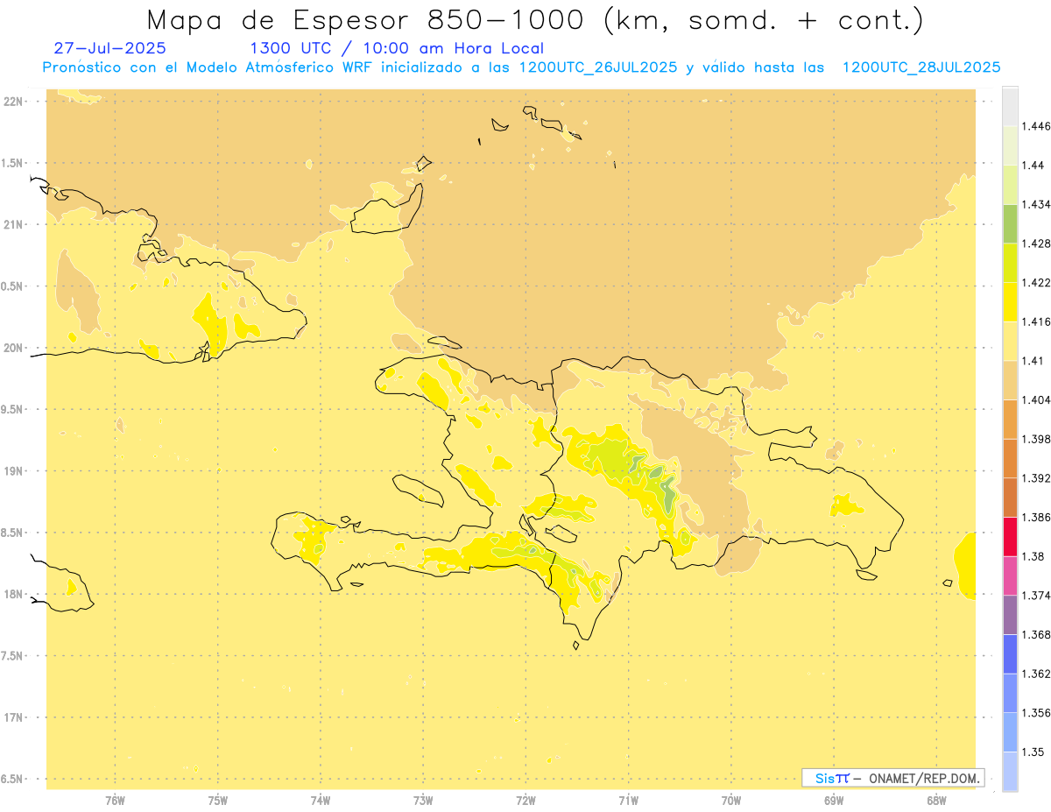This screenshot has height=812, width=1051.
Task: Select the legend value '1.434'
Action: 1035,204
